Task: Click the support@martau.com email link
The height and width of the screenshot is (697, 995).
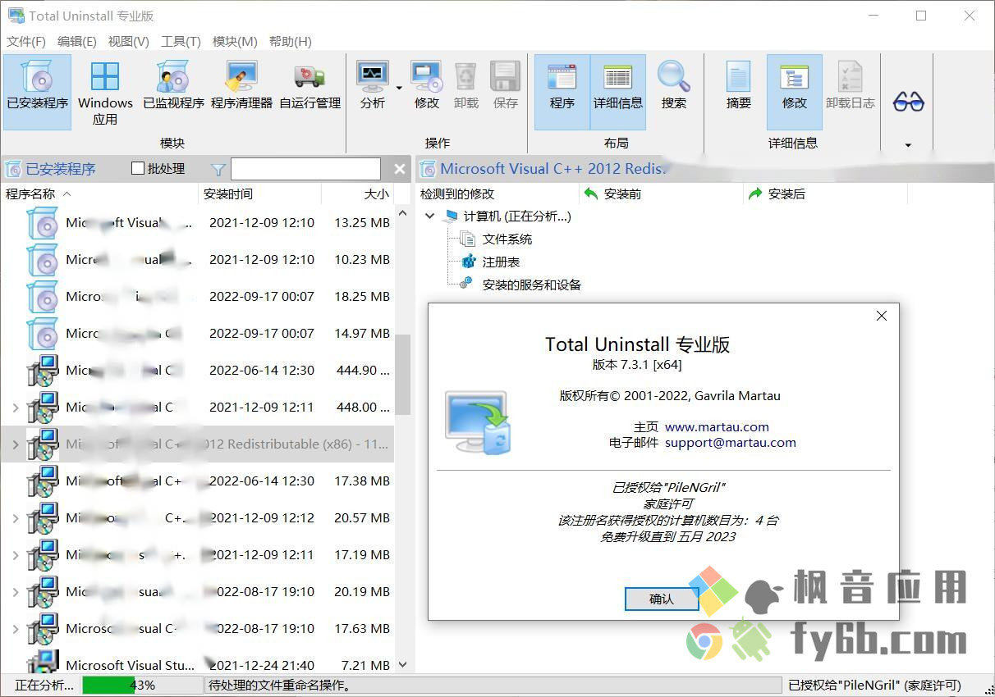Action: 731,443
